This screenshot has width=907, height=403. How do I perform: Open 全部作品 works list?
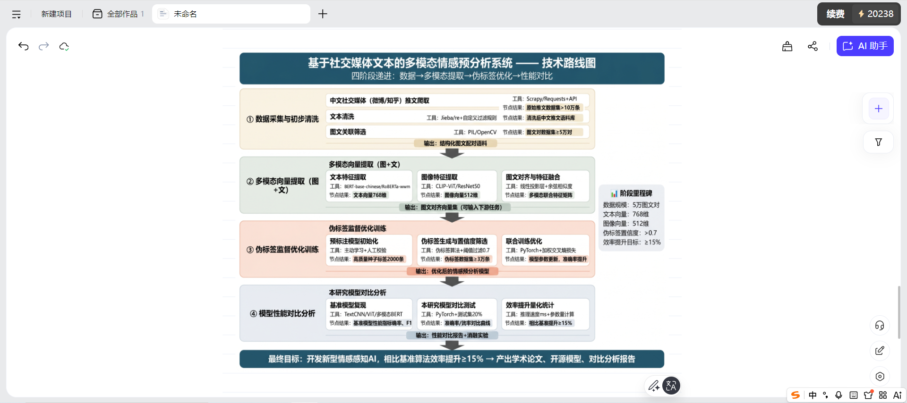tap(118, 14)
